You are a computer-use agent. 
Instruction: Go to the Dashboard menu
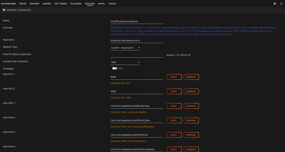coord(8,4)
